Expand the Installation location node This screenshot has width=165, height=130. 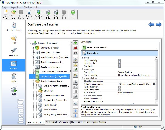point(34,57)
